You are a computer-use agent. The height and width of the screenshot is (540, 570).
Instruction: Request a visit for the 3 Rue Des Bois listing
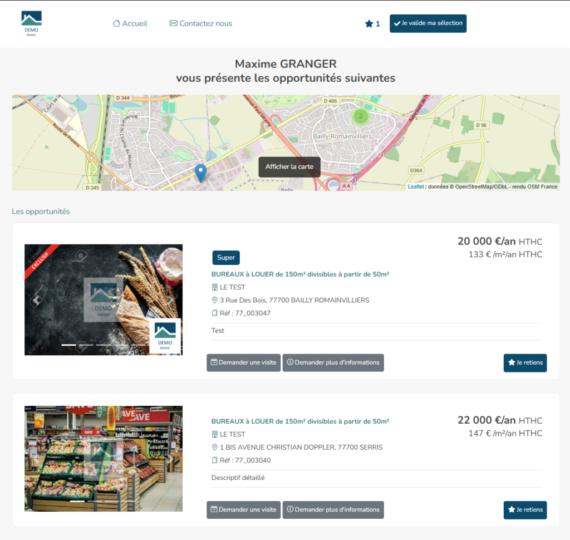[x=243, y=362]
